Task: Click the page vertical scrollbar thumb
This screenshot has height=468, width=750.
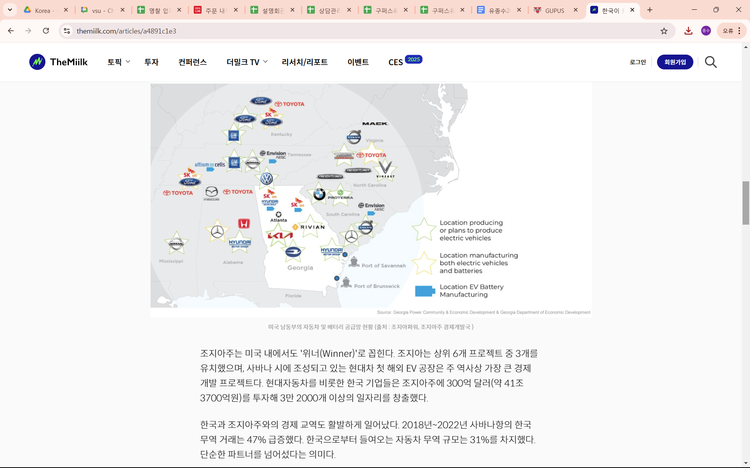Action: tap(746, 203)
